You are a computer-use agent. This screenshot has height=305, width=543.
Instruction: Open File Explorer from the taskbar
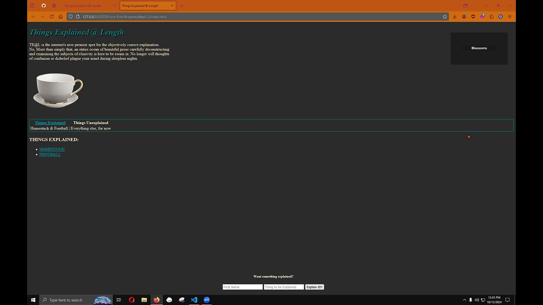(144, 300)
